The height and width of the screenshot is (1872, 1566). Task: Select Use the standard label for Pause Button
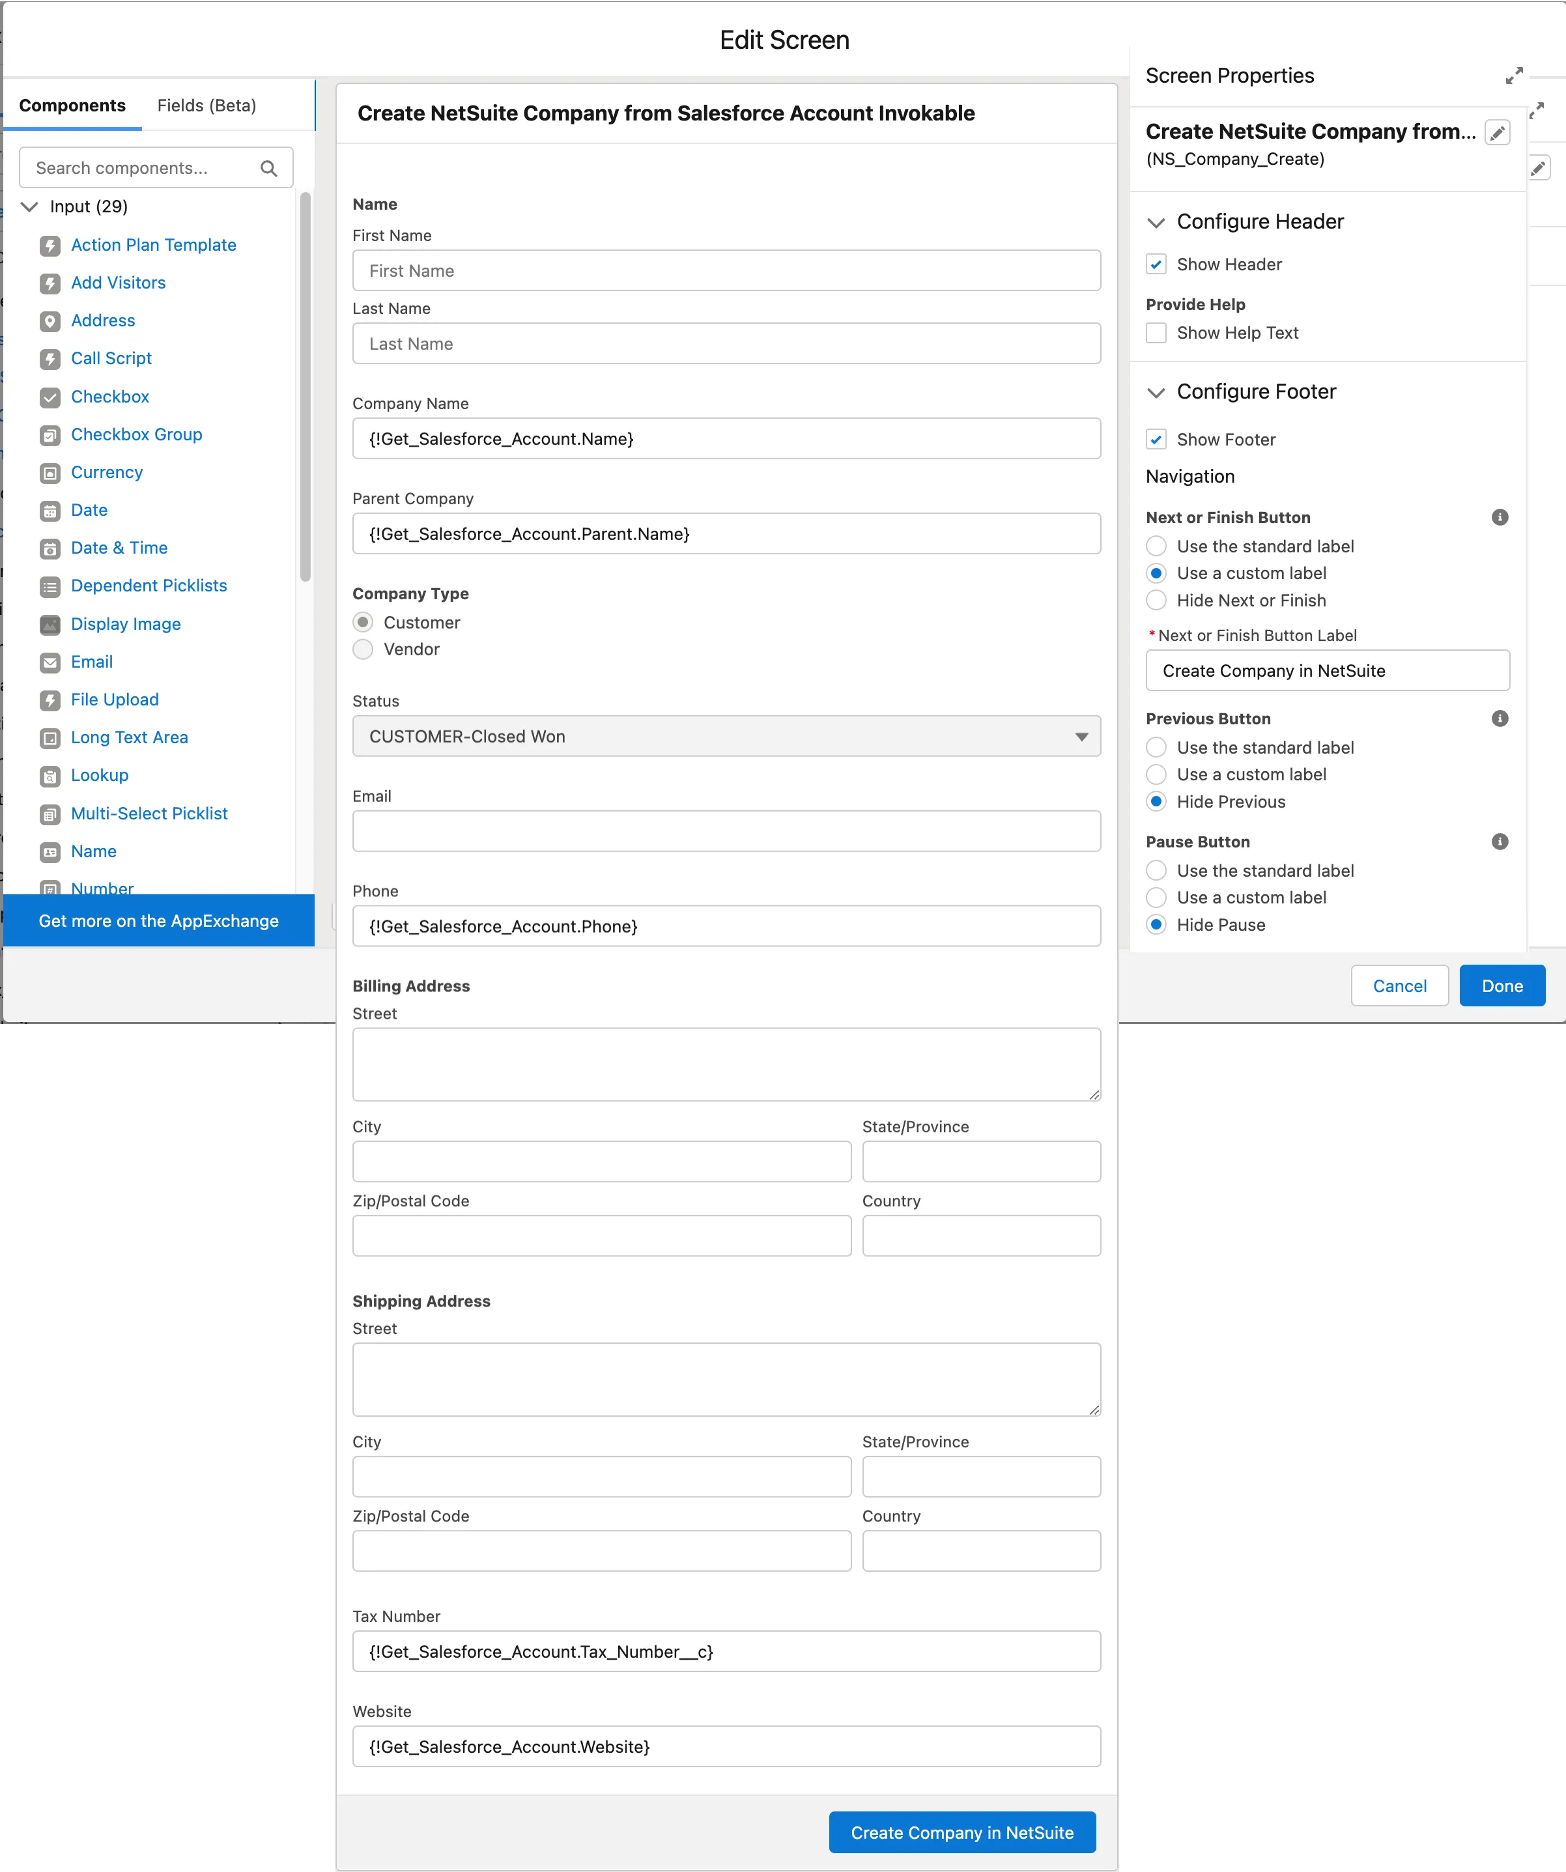point(1156,870)
